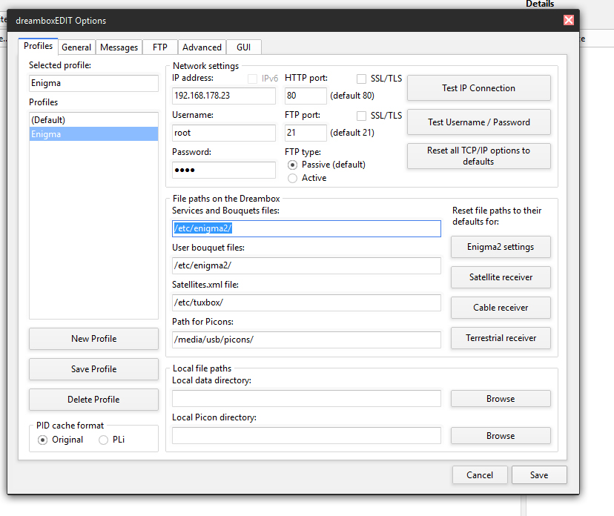Select the (Default) profile in list
The image size is (614, 516).
93,120
